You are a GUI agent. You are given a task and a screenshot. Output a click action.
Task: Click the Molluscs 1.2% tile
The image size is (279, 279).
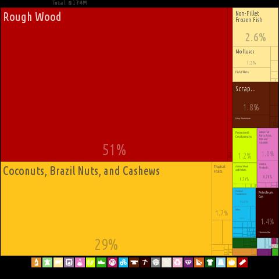click(x=251, y=57)
